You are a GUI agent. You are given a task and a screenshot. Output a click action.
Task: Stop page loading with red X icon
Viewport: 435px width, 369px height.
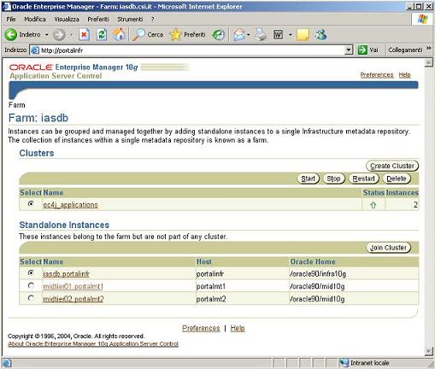click(x=84, y=35)
